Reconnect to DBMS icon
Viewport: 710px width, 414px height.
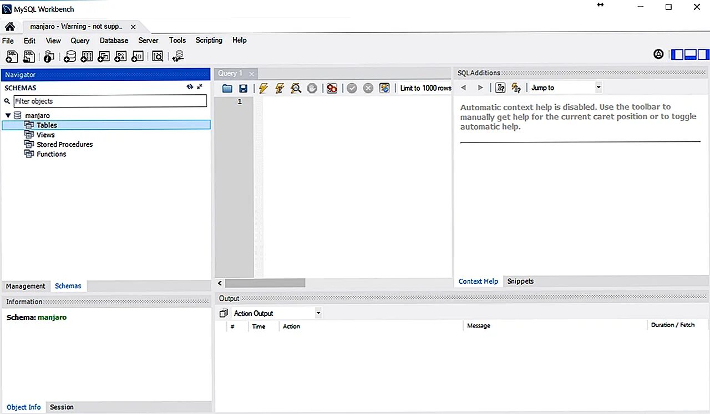178,57
